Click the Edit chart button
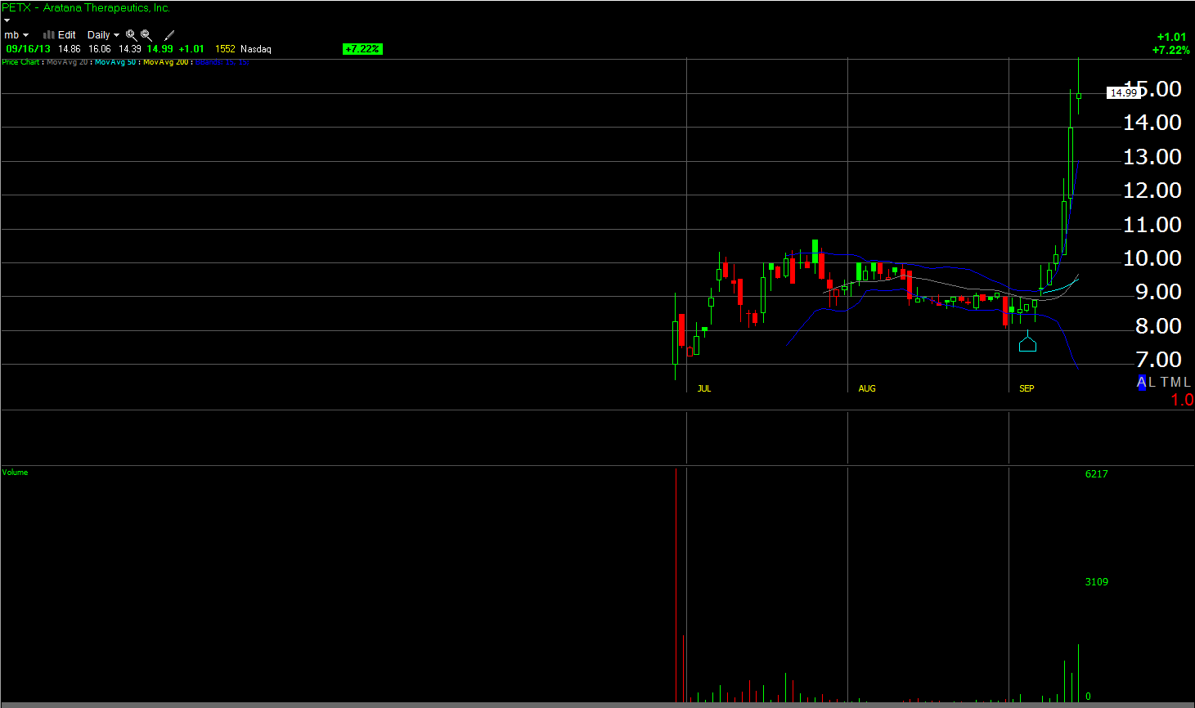Viewport: 1195px width, 708px height. 67,35
